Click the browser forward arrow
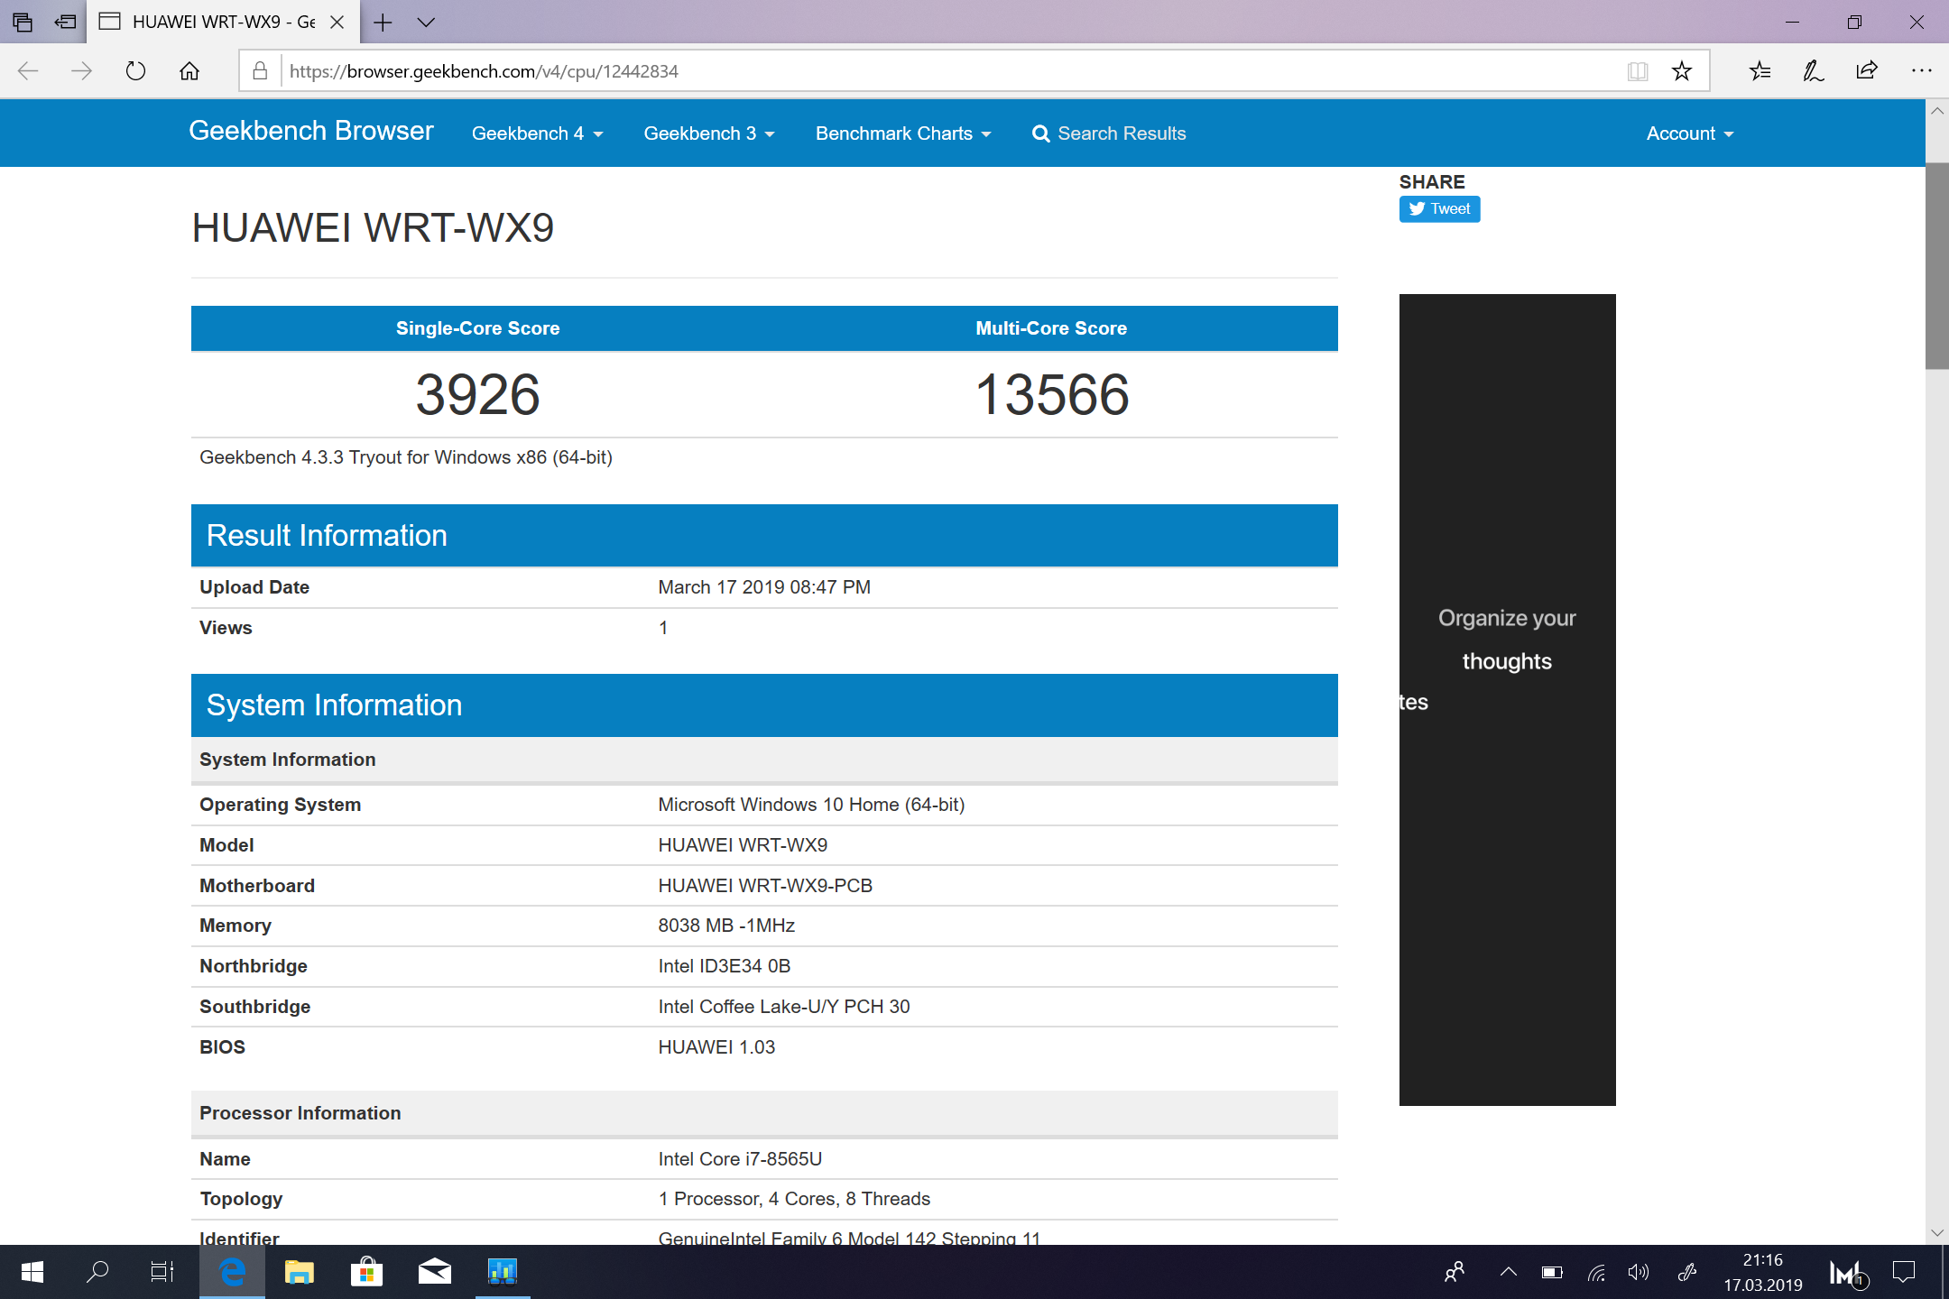Viewport: 1949px width, 1299px height. (x=81, y=71)
